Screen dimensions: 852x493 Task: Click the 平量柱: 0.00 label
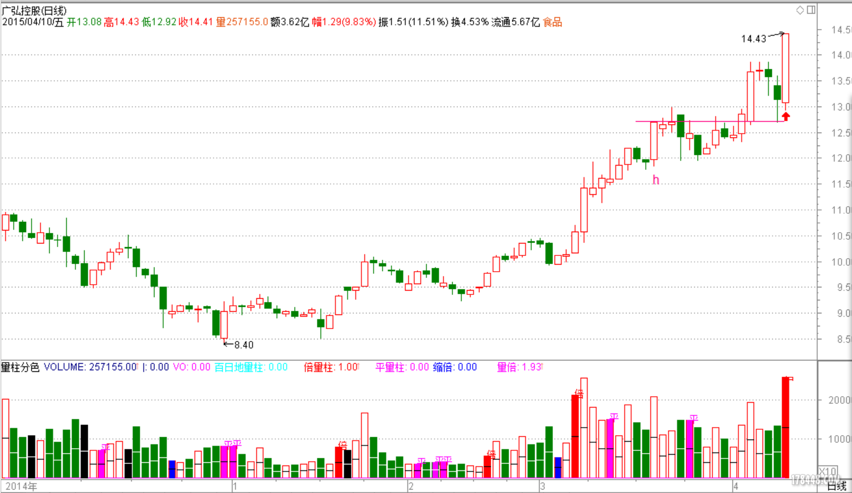[402, 367]
